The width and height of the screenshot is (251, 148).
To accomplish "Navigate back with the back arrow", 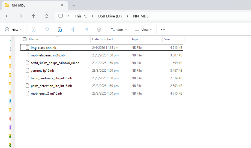I will (x=7, y=16).
